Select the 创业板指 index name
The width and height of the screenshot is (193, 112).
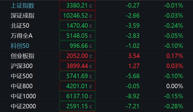[22, 56]
